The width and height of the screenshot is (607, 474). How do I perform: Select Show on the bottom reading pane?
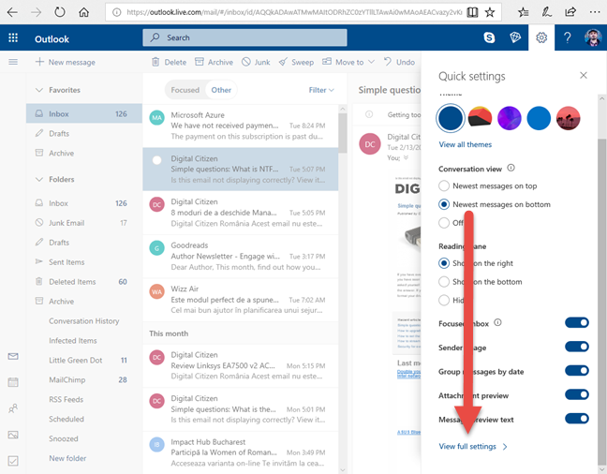[x=444, y=282]
